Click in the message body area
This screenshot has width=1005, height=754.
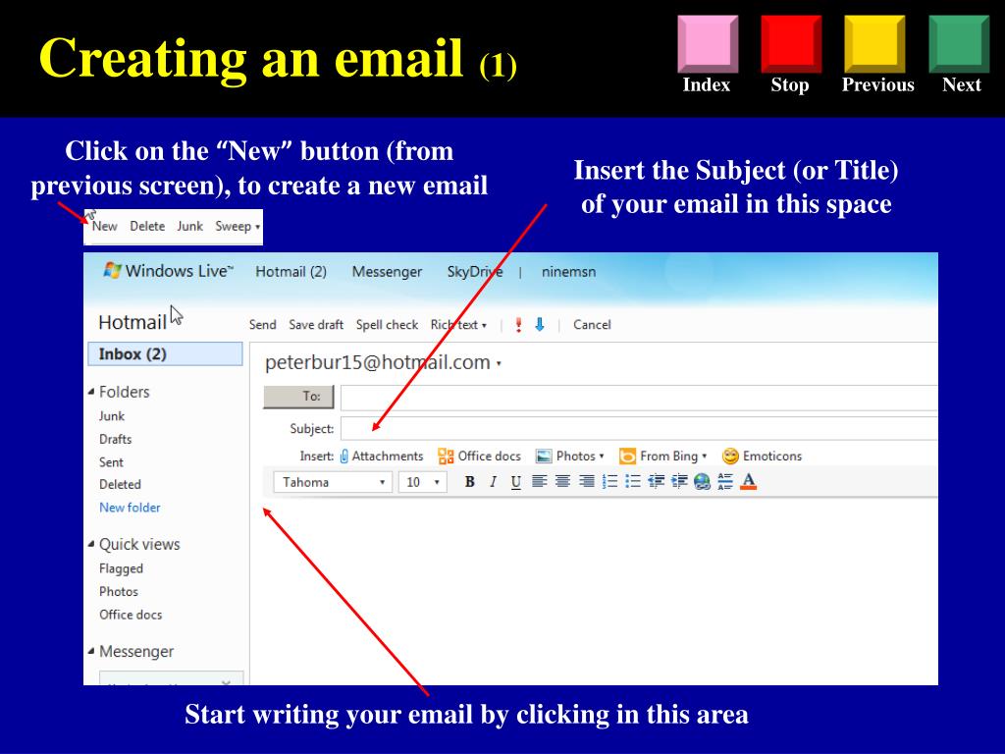[596, 590]
